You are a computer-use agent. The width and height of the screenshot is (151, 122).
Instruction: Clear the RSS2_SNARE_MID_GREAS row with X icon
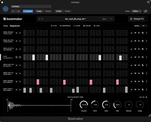click(139, 82)
